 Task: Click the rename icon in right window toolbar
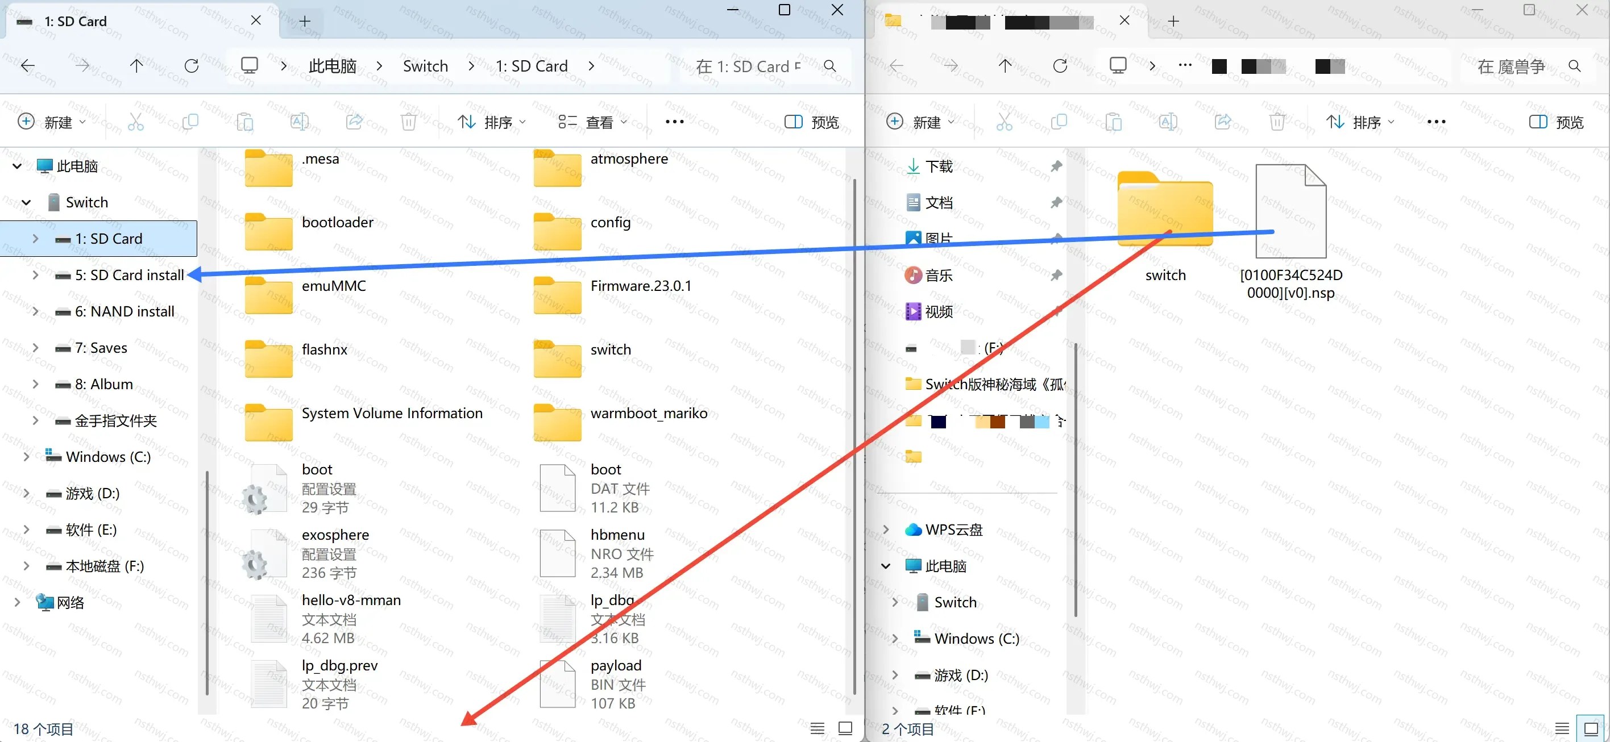1168,122
